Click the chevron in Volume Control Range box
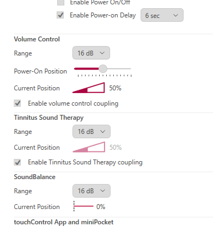Viewport: 213px width, 233px height. 102,53
